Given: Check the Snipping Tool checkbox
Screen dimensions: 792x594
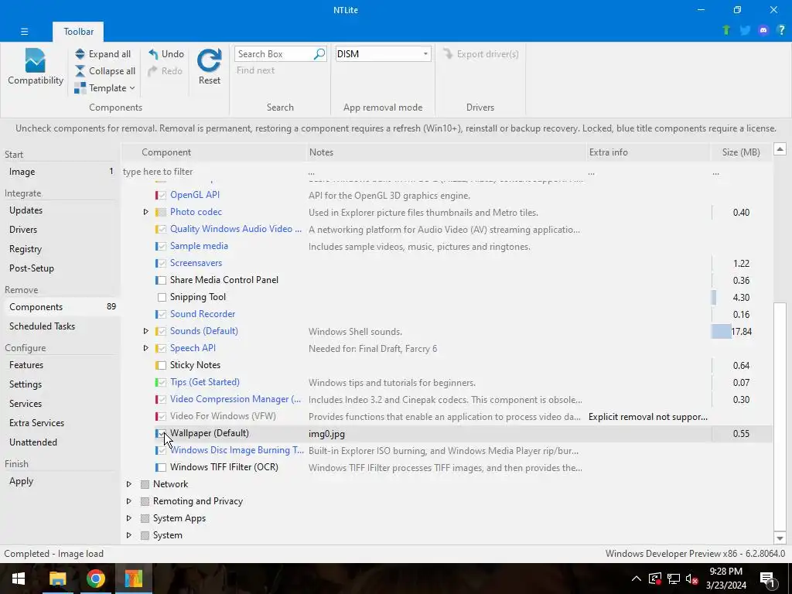Looking at the screenshot, I should (x=162, y=298).
